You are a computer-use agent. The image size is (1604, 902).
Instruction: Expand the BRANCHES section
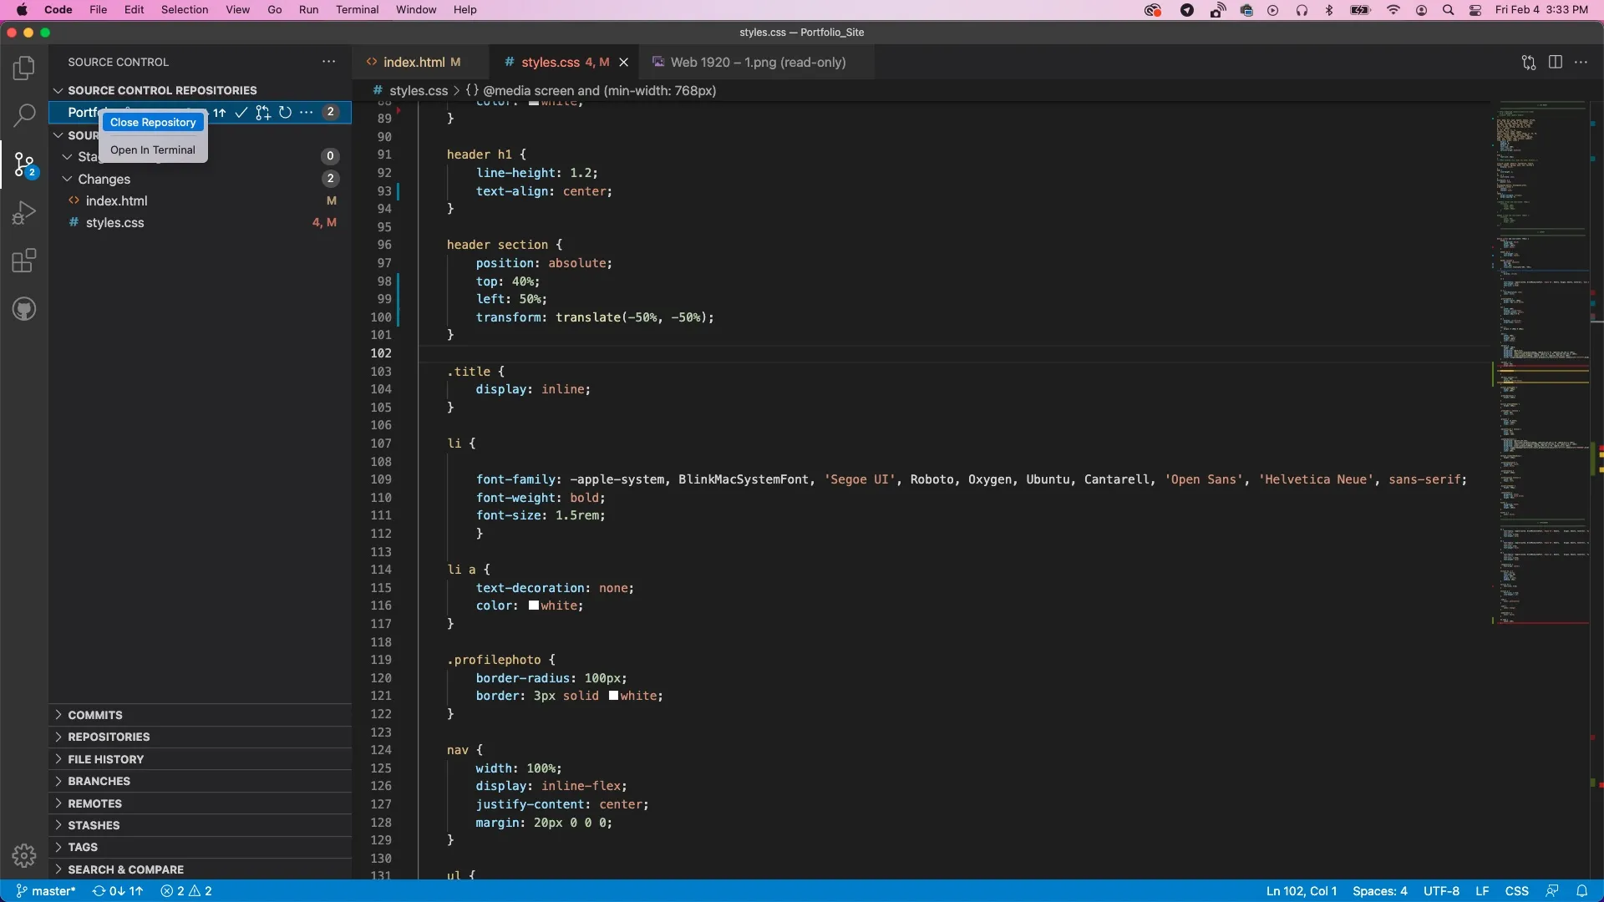[99, 781]
